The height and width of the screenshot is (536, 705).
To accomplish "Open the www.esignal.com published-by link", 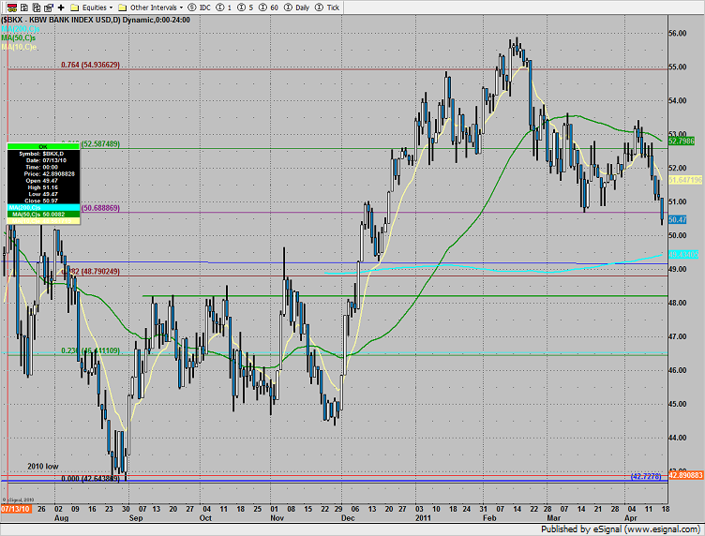I will click(x=660, y=529).
